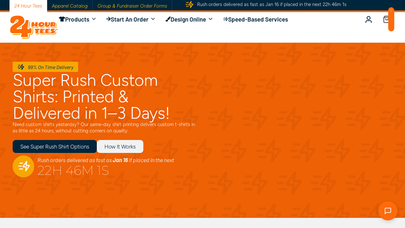Click the orange vertical scrollbar thumb
The height and width of the screenshot is (228, 405).
click(391, 19)
